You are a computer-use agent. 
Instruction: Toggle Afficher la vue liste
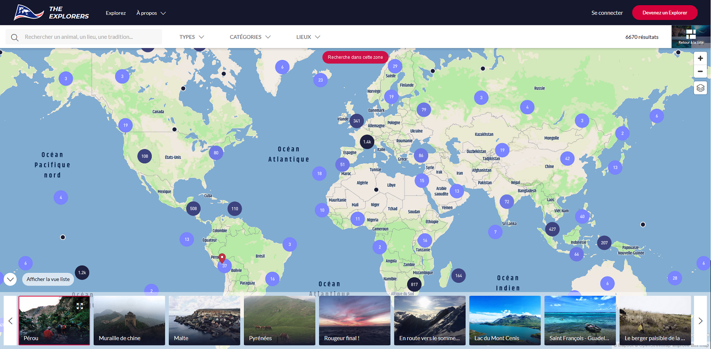click(x=48, y=279)
